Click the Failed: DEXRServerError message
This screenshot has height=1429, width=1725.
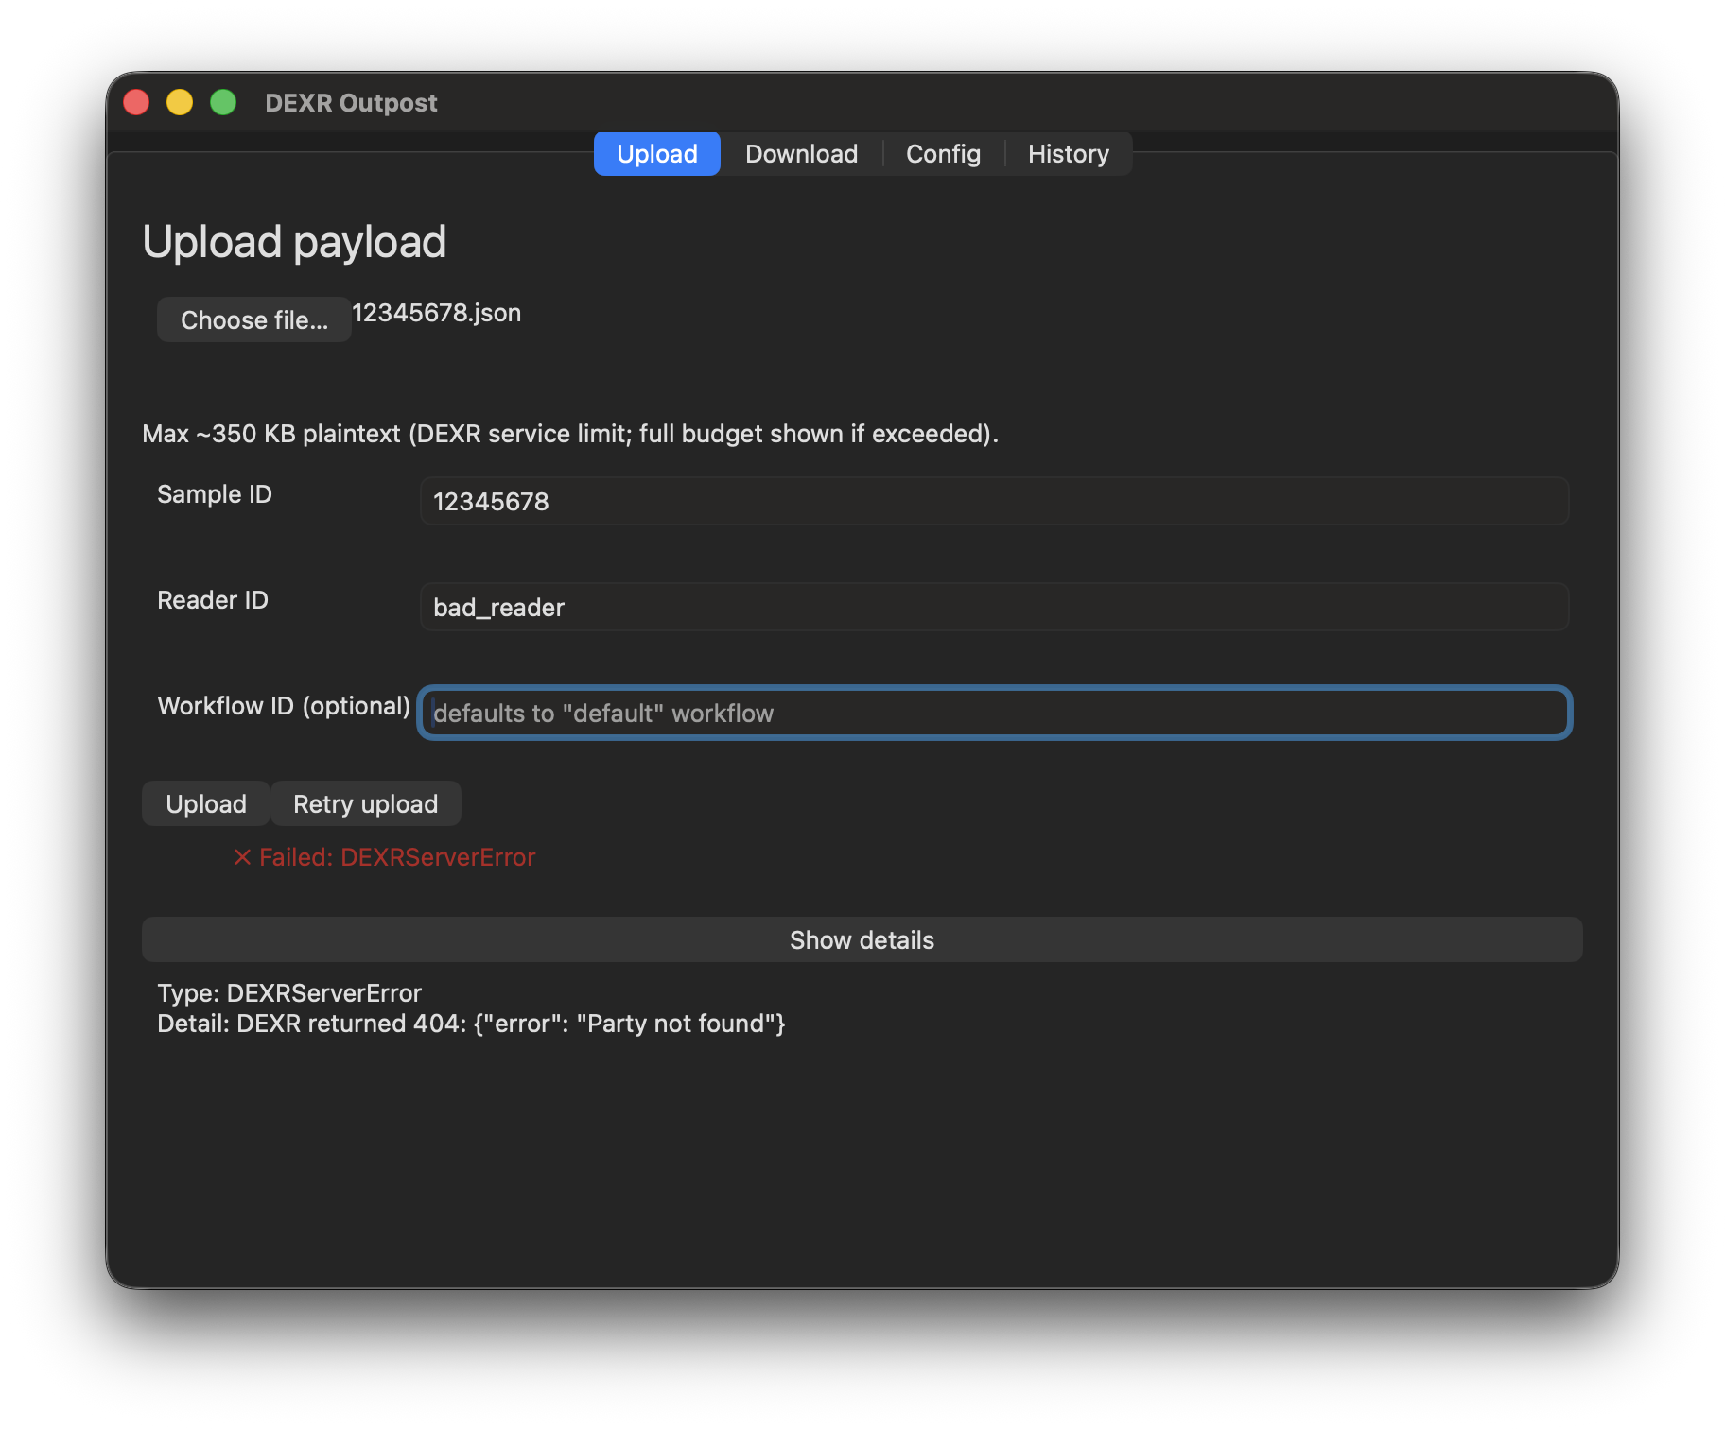tap(397, 857)
